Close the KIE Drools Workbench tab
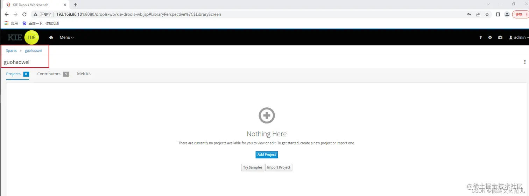529x196 pixels. point(65,5)
